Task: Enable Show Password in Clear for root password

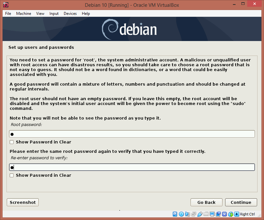Action: (x=12, y=142)
